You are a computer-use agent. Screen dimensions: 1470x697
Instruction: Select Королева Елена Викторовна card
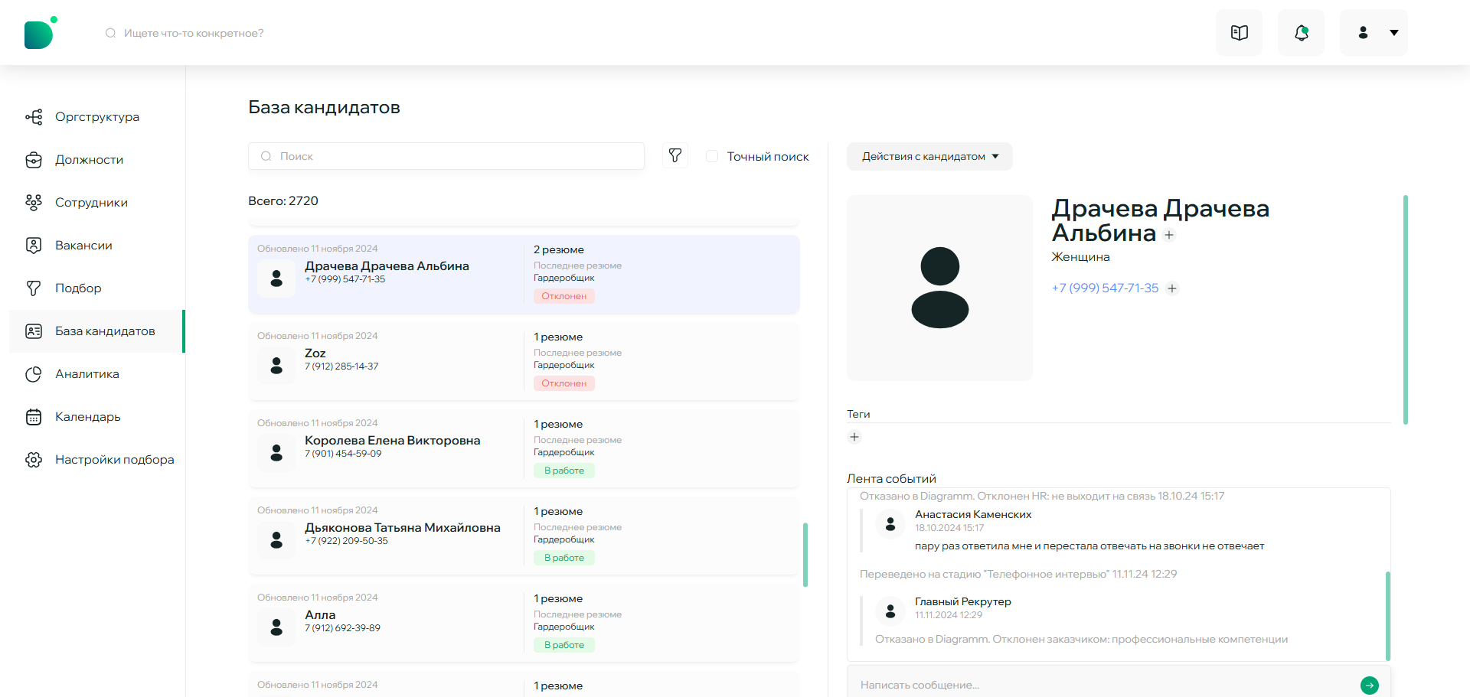(524, 448)
